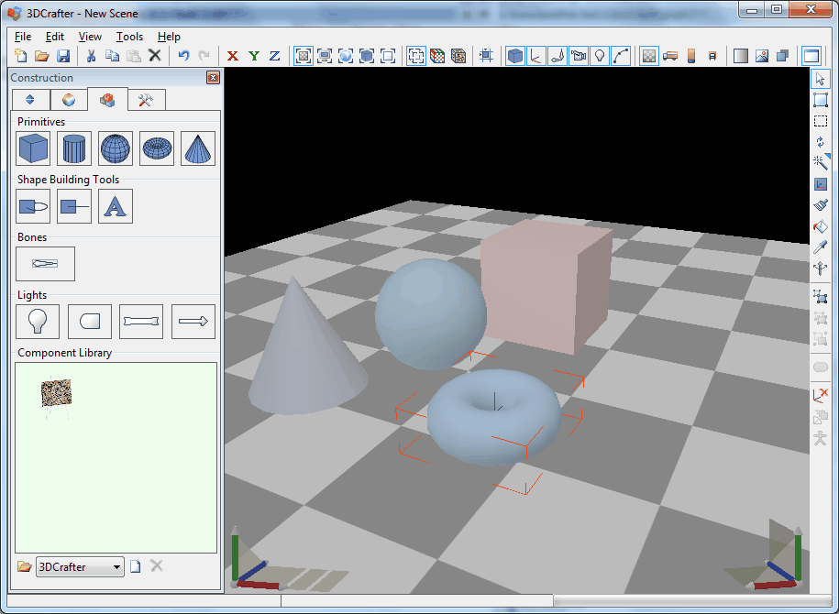The image size is (839, 614).
Task: Toggle the axes display button in toolbar
Action: tap(536, 56)
